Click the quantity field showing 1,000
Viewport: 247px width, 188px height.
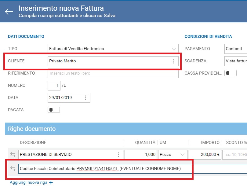tap(141, 154)
